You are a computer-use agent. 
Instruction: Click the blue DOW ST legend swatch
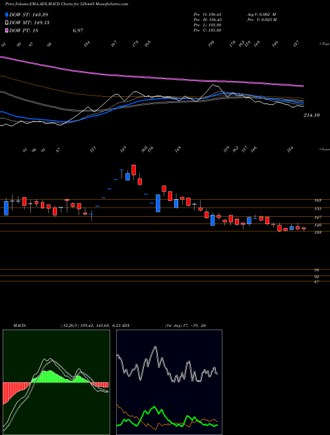point(7,14)
